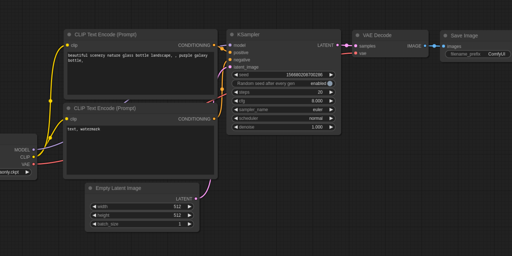The width and height of the screenshot is (512, 256).
Task: Click the denoise slider field
Action: pyautogui.click(x=283, y=127)
